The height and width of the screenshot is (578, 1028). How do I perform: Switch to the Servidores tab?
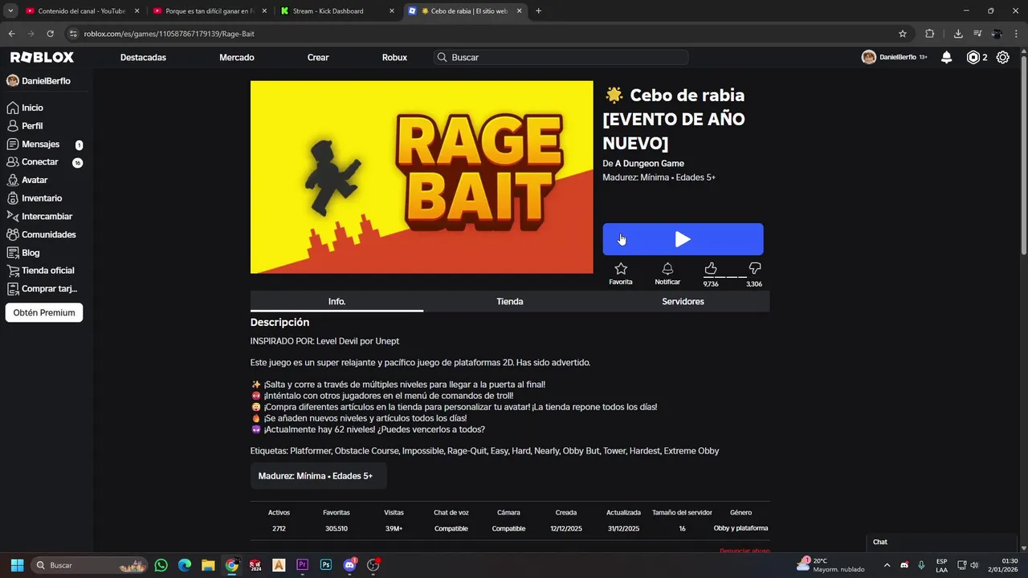point(683,302)
